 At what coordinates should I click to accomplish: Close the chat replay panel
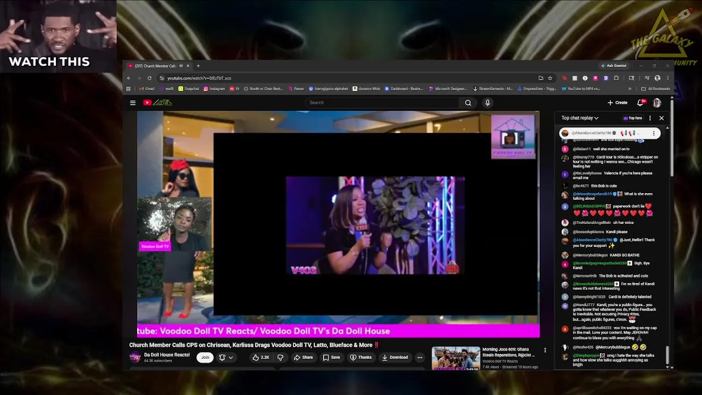click(661, 118)
